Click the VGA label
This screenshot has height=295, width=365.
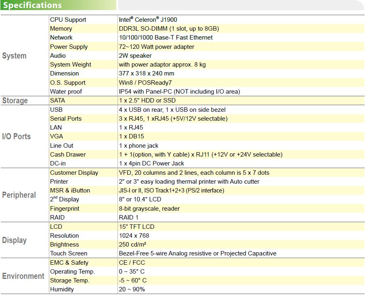click(x=57, y=136)
